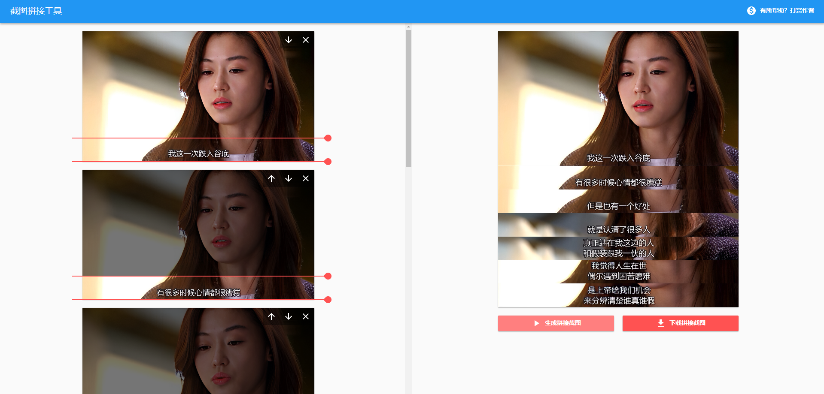Click subtitle 真正站在我这边的人 in stitched preview
The image size is (824, 394).
click(x=619, y=243)
